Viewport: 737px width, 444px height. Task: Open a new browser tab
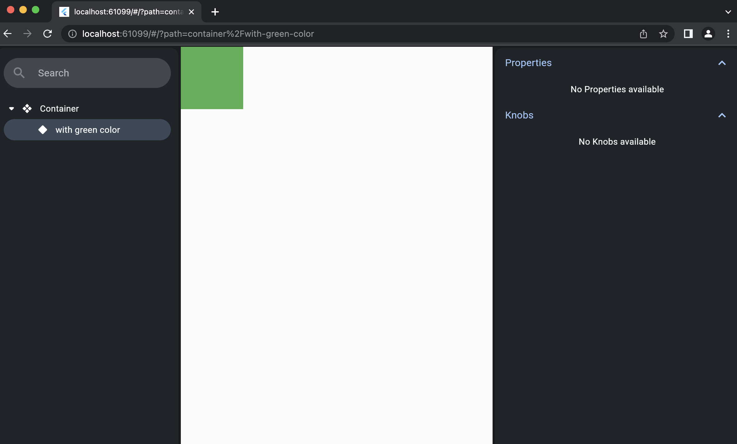tap(215, 12)
